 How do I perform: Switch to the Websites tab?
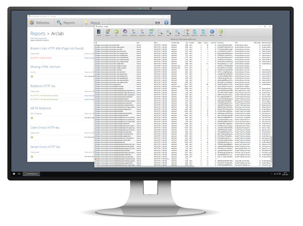[40, 23]
